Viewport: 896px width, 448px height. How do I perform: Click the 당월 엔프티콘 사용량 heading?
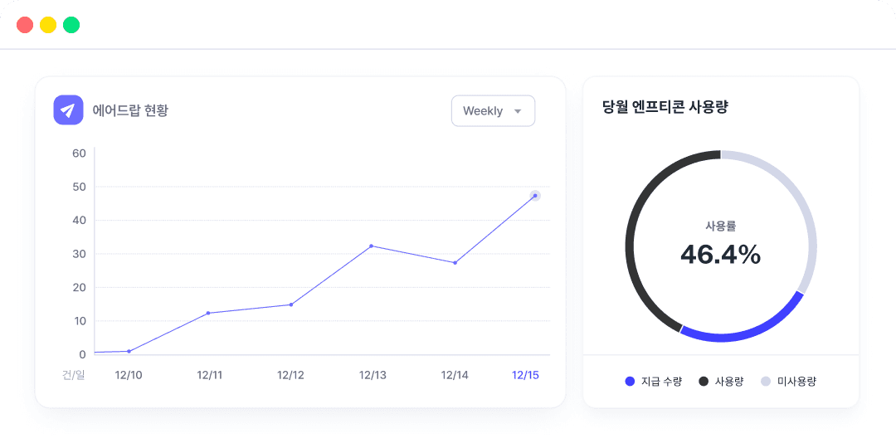click(x=665, y=107)
